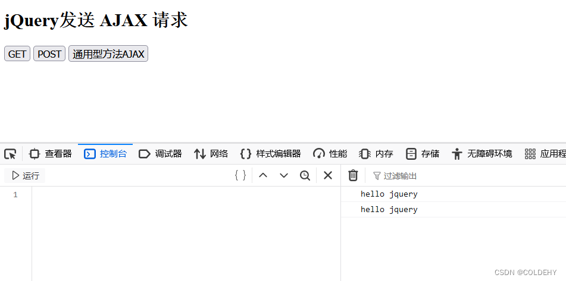566x281 pixels.
Task: Open the 样式编辑器 style editor tab
Action: click(270, 154)
